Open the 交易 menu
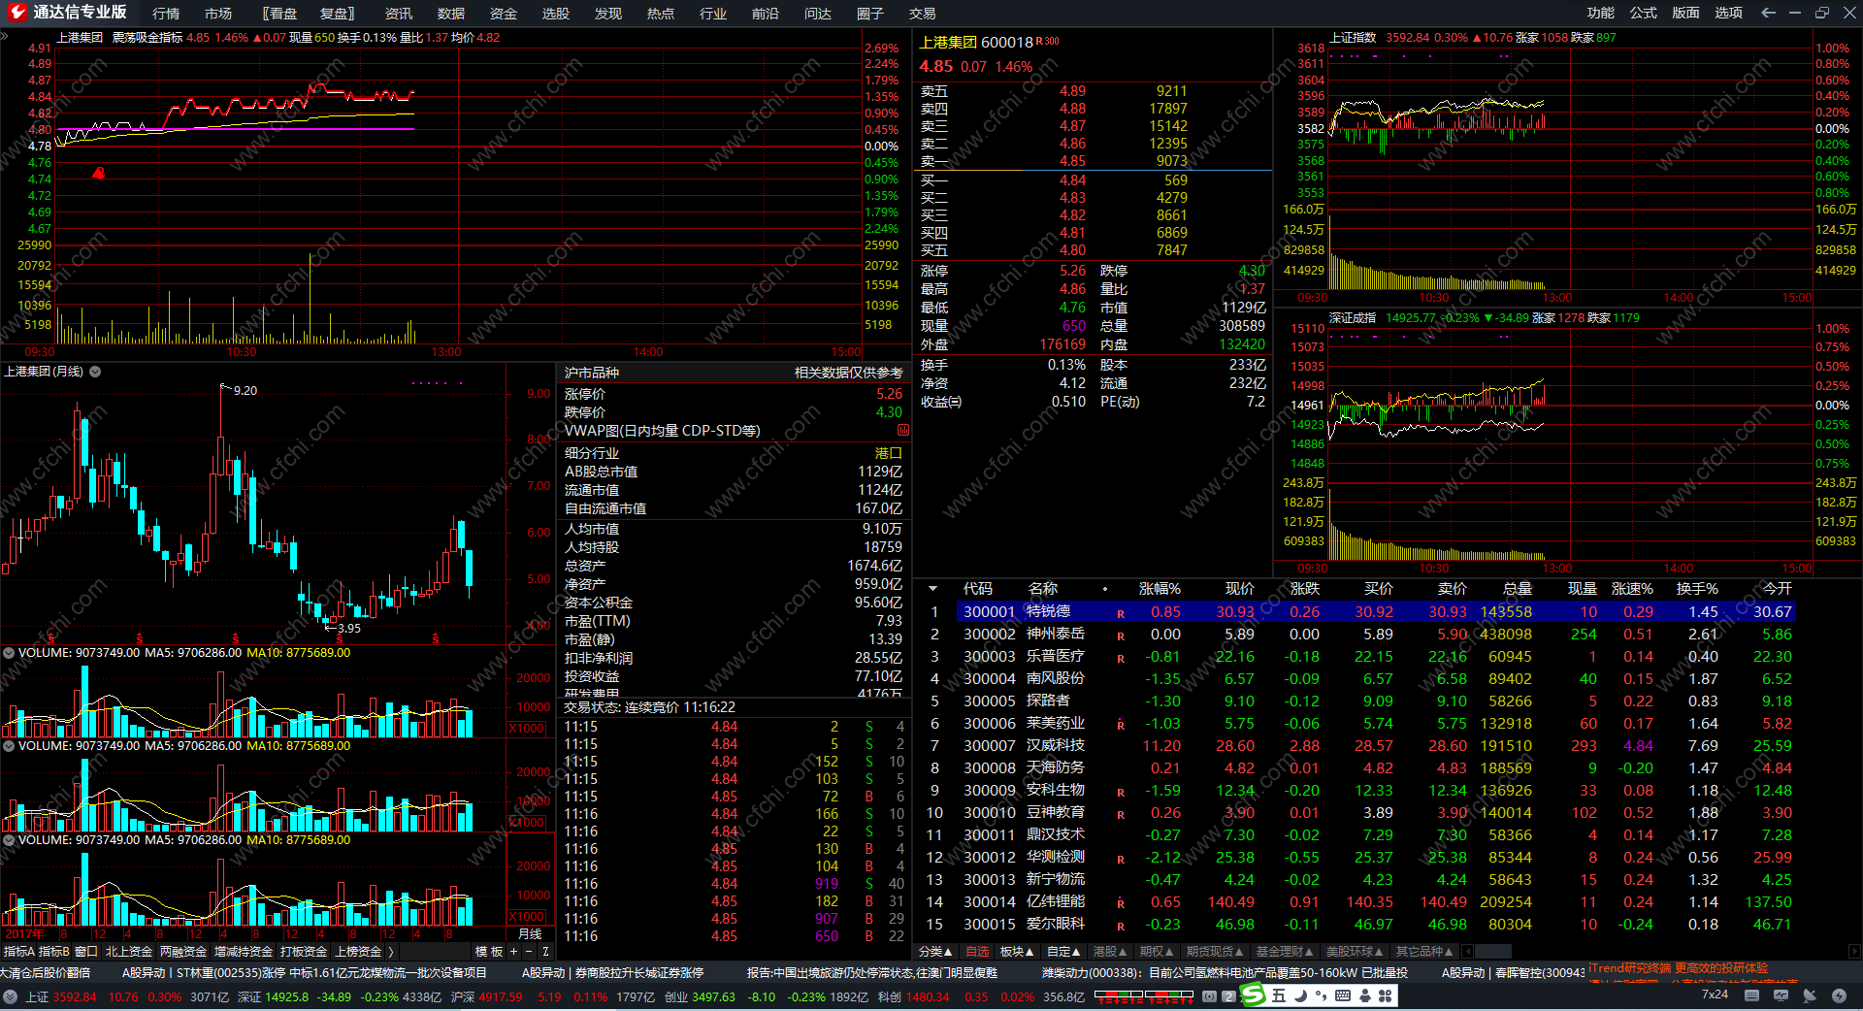The width and height of the screenshot is (1863, 1011). [923, 14]
